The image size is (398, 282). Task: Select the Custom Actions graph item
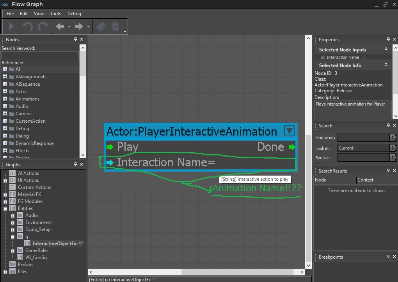pos(34,187)
